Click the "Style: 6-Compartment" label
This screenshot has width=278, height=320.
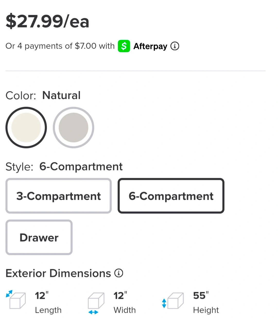pyautogui.click(x=64, y=167)
